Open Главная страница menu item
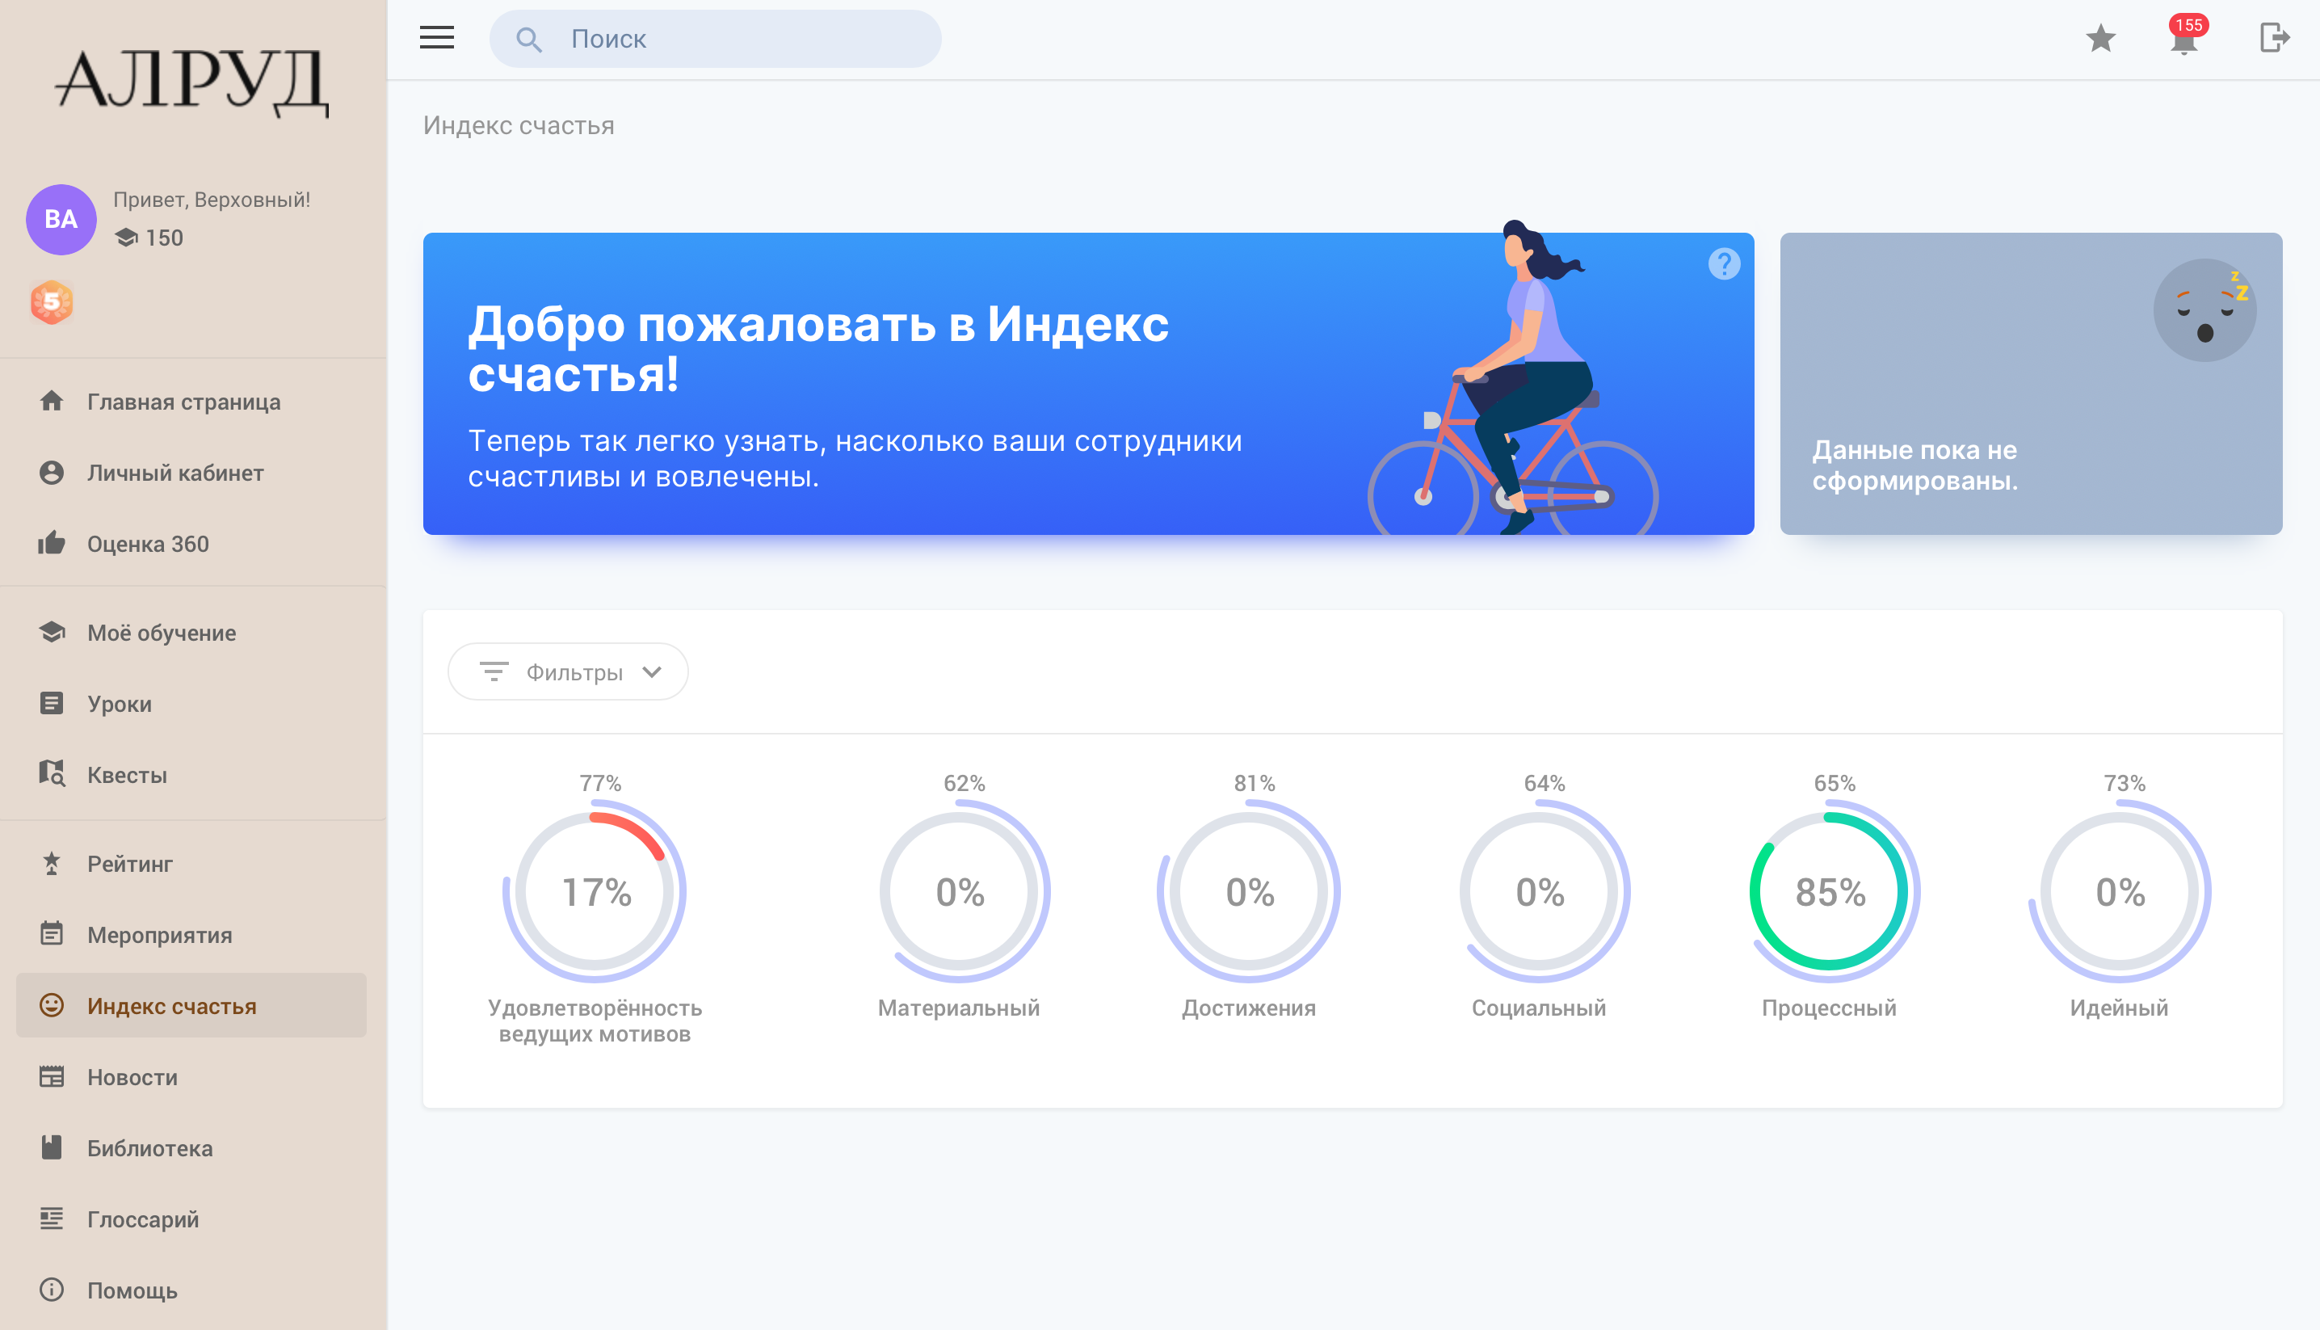 [183, 402]
